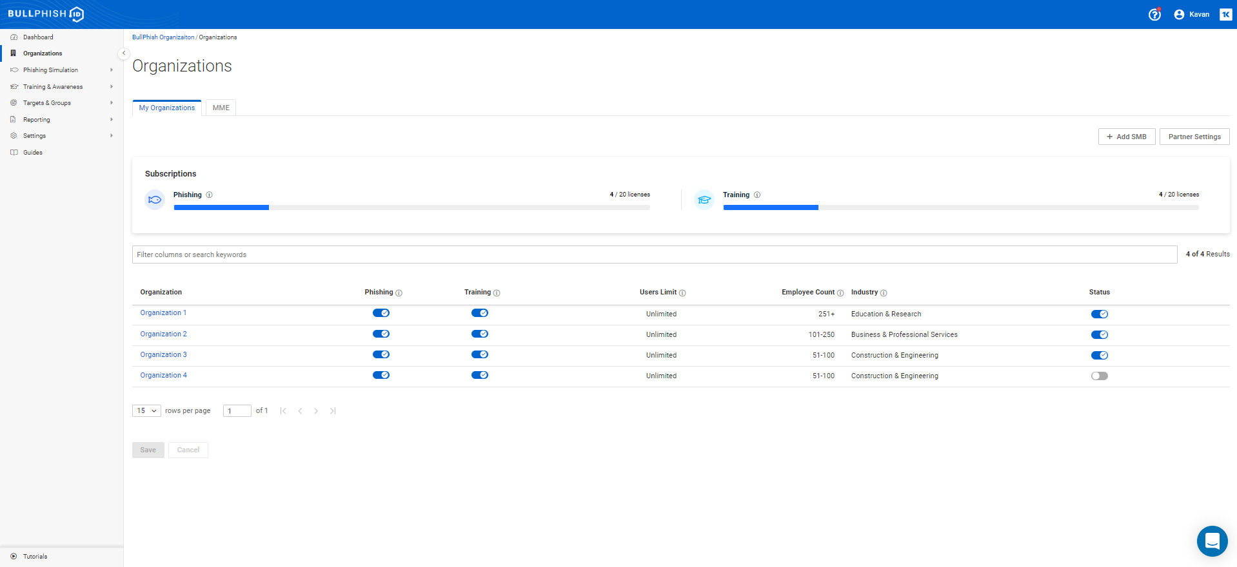The image size is (1237, 567).
Task: Click the info icon beside Employee Count header
Action: (840, 293)
